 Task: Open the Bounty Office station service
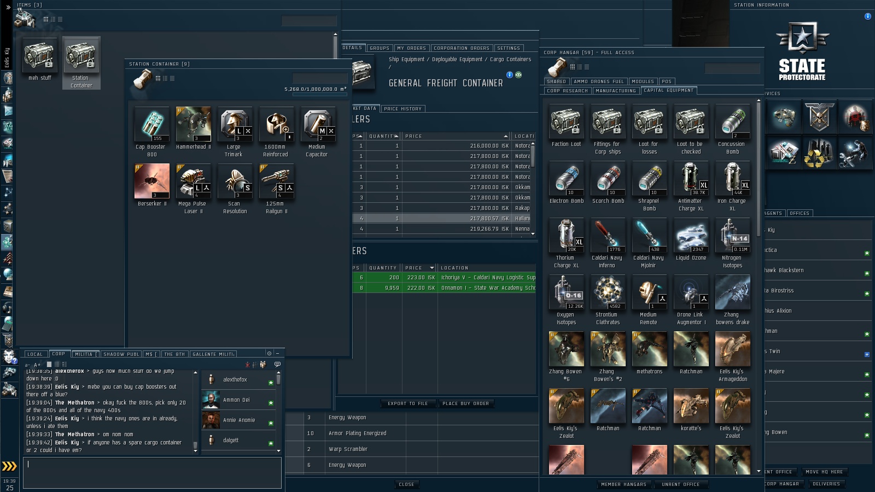coord(855,117)
